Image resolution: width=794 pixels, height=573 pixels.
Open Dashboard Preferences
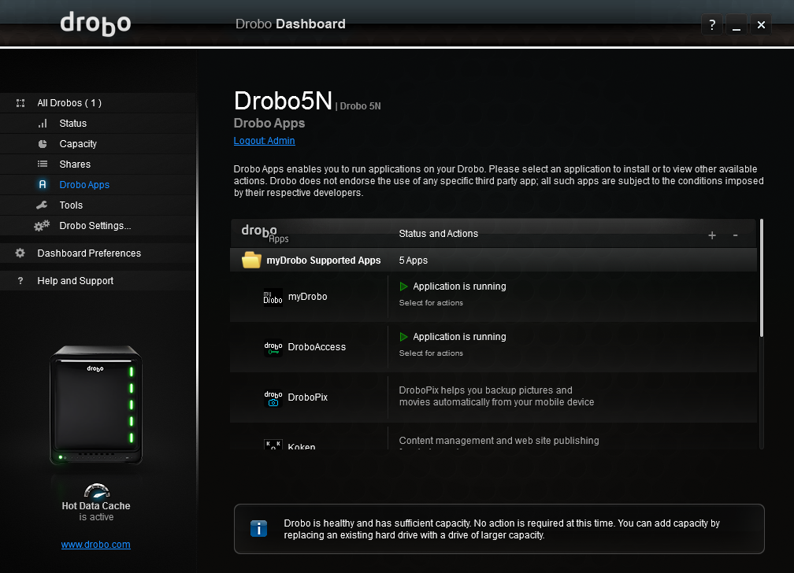coord(89,253)
